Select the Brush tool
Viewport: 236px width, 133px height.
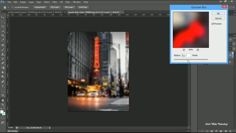coord(3,50)
